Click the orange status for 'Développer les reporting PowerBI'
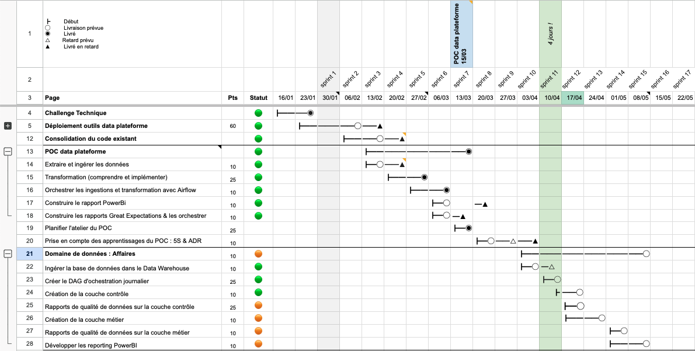Image resolution: width=695 pixels, height=351 pixels. [x=258, y=345]
